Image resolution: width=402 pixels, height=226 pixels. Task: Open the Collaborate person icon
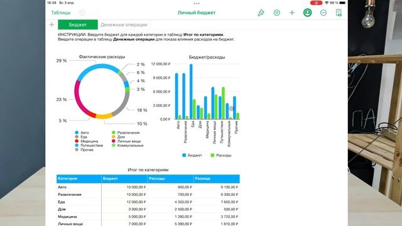pos(307,13)
